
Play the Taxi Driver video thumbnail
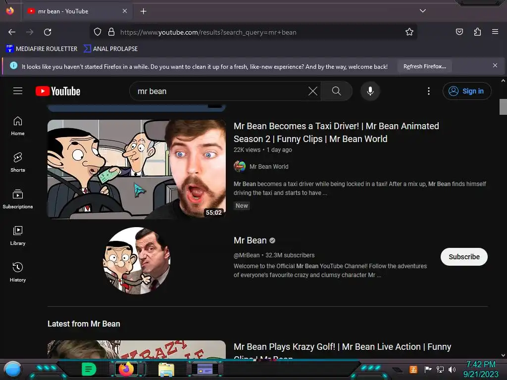137,169
